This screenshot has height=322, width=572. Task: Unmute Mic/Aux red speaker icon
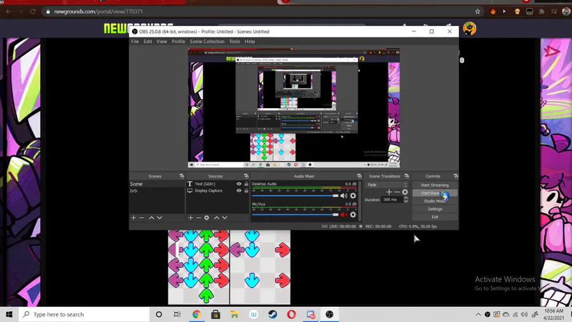344,214
